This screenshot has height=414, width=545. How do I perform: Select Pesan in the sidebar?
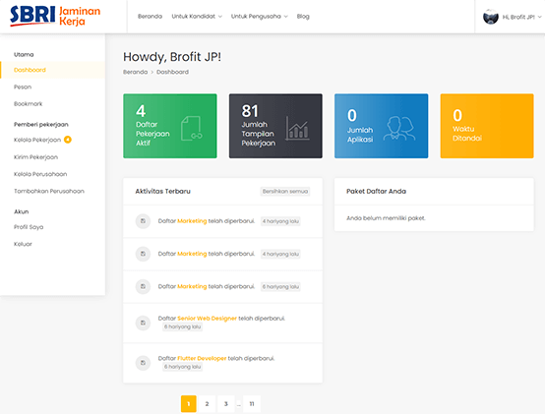[23, 87]
